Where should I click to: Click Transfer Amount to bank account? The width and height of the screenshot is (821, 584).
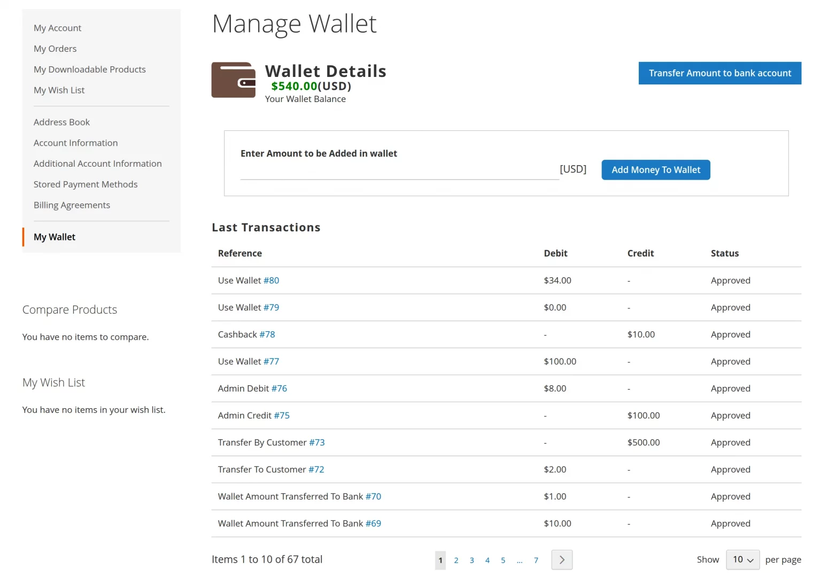click(x=719, y=73)
